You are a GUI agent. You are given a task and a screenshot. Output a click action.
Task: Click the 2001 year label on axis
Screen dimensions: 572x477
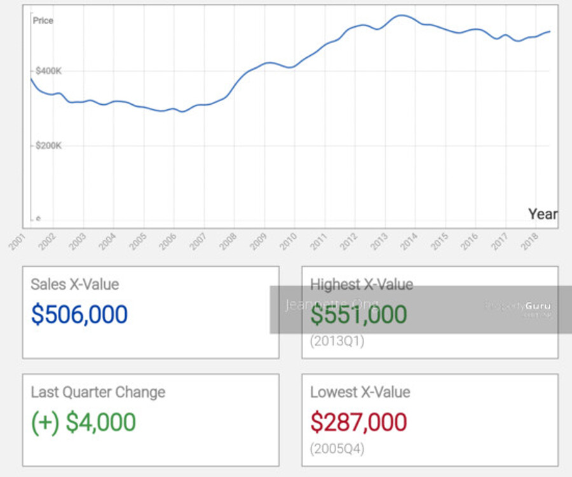(18, 241)
